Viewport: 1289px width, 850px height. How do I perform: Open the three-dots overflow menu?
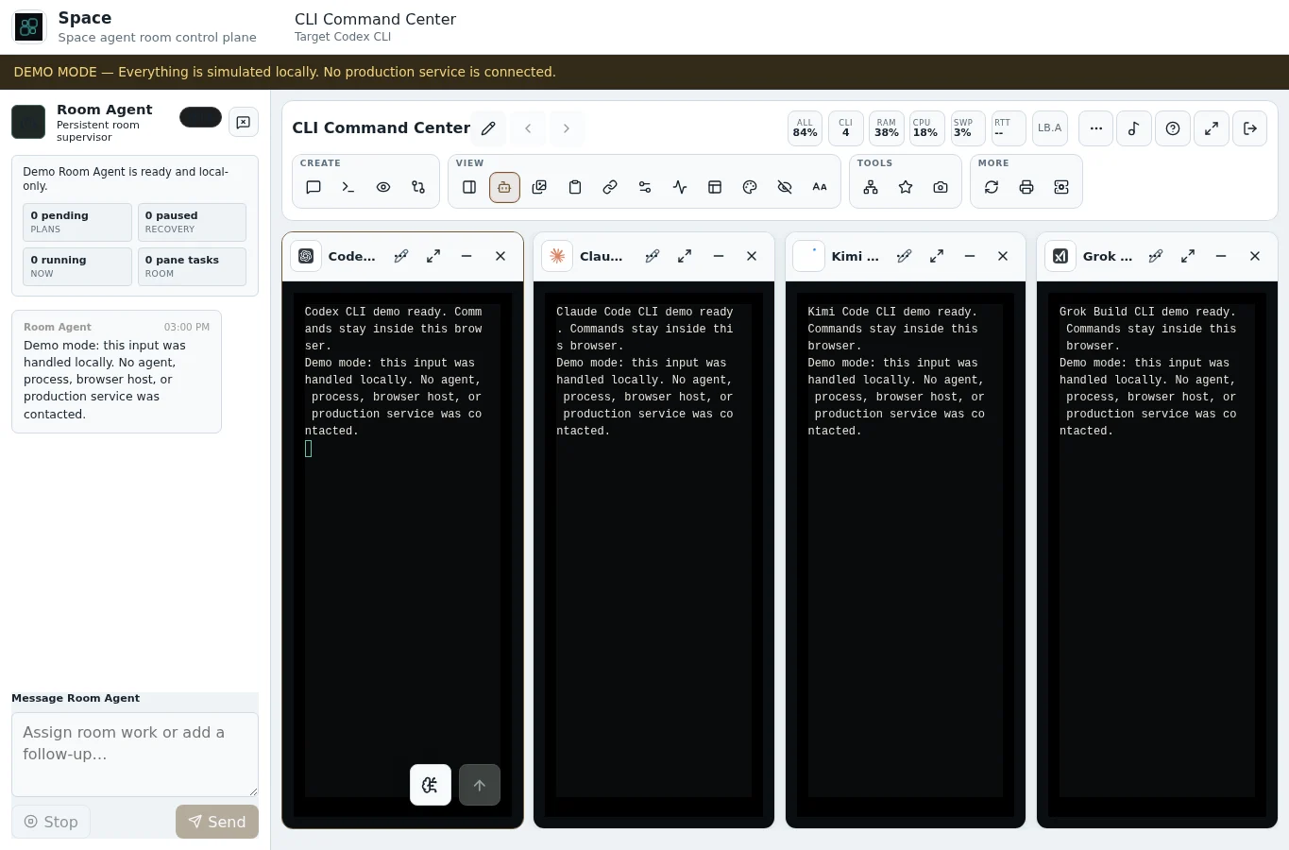point(1095,128)
